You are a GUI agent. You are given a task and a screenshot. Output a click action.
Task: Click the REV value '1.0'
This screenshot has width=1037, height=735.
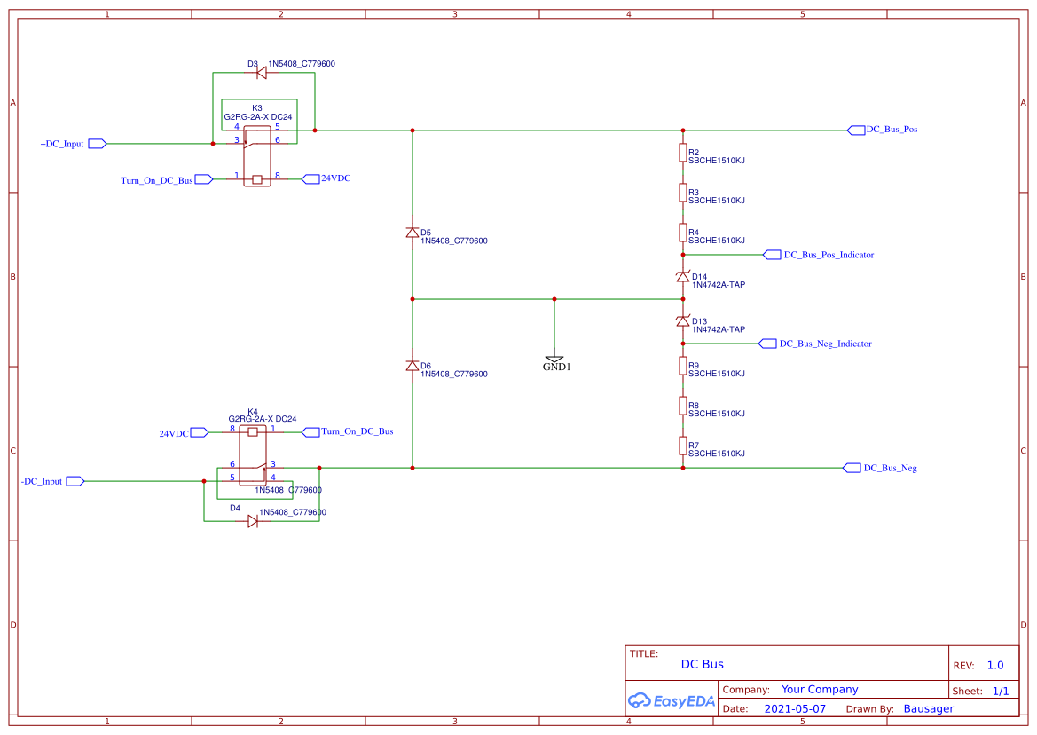pyautogui.click(x=995, y=666)
